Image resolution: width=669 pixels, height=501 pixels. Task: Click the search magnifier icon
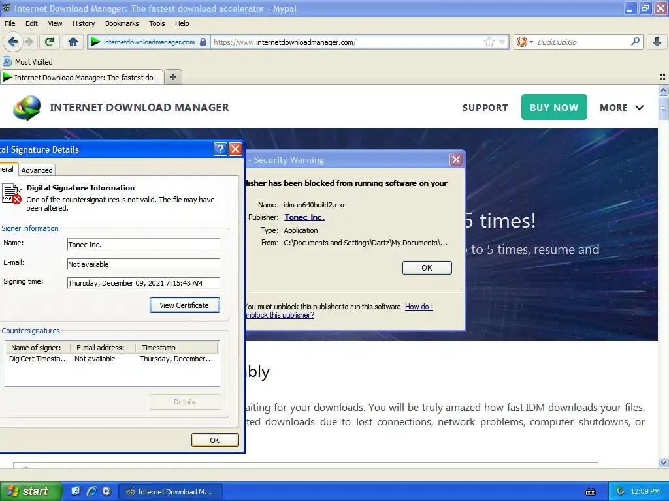click(x=635, y=42)
